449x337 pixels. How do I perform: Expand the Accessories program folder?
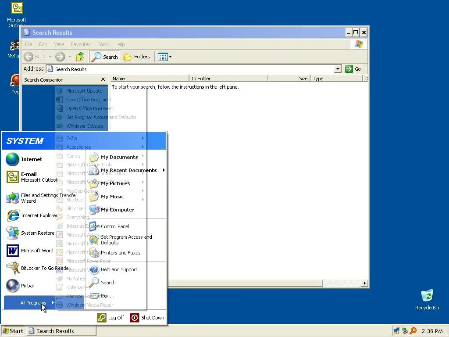point(100,147)
